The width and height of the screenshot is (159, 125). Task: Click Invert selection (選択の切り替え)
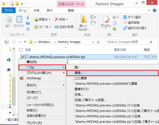135,28
